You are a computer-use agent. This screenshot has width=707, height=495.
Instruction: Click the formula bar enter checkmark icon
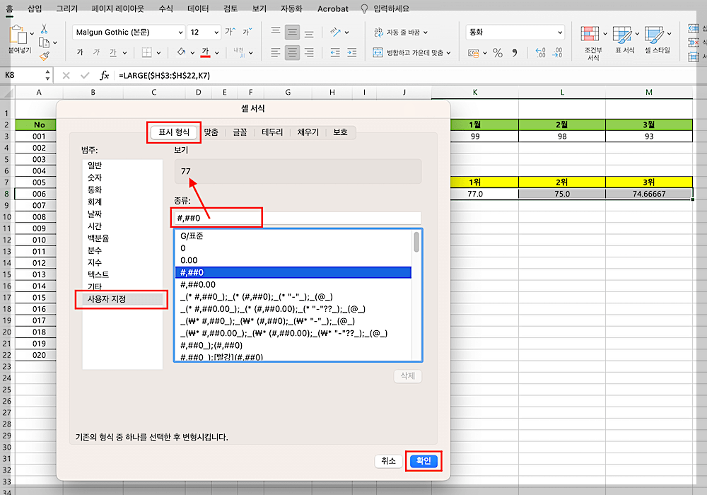coord(85,75)
